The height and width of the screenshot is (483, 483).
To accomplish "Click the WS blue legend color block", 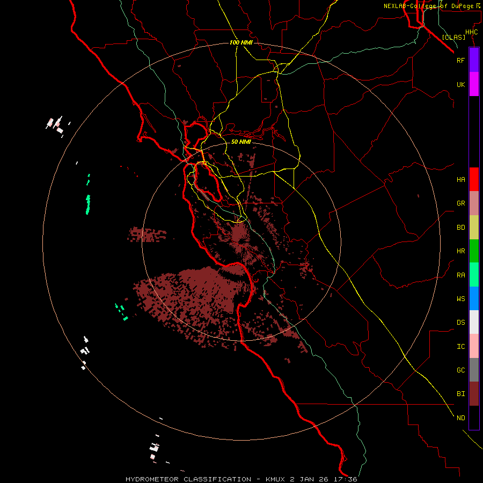I will (x=474, y=298).
